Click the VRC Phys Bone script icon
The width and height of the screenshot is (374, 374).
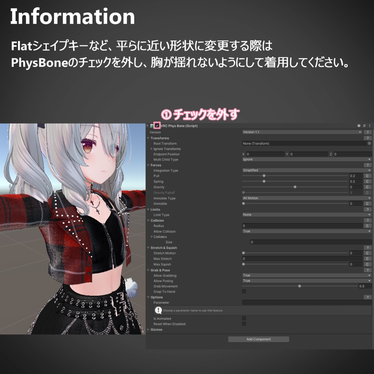(x=152, y=126)
